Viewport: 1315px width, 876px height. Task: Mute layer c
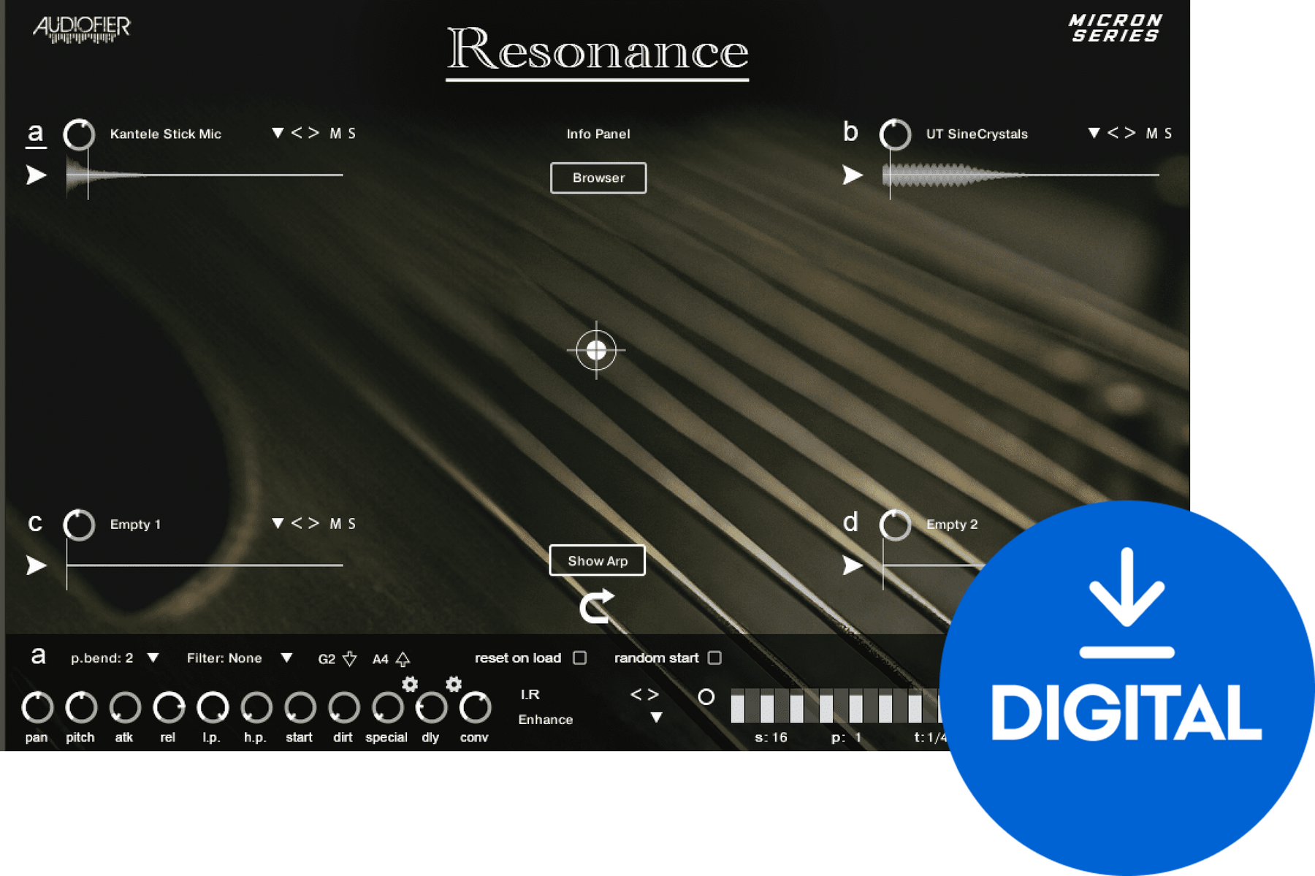(x=335, y=524)
